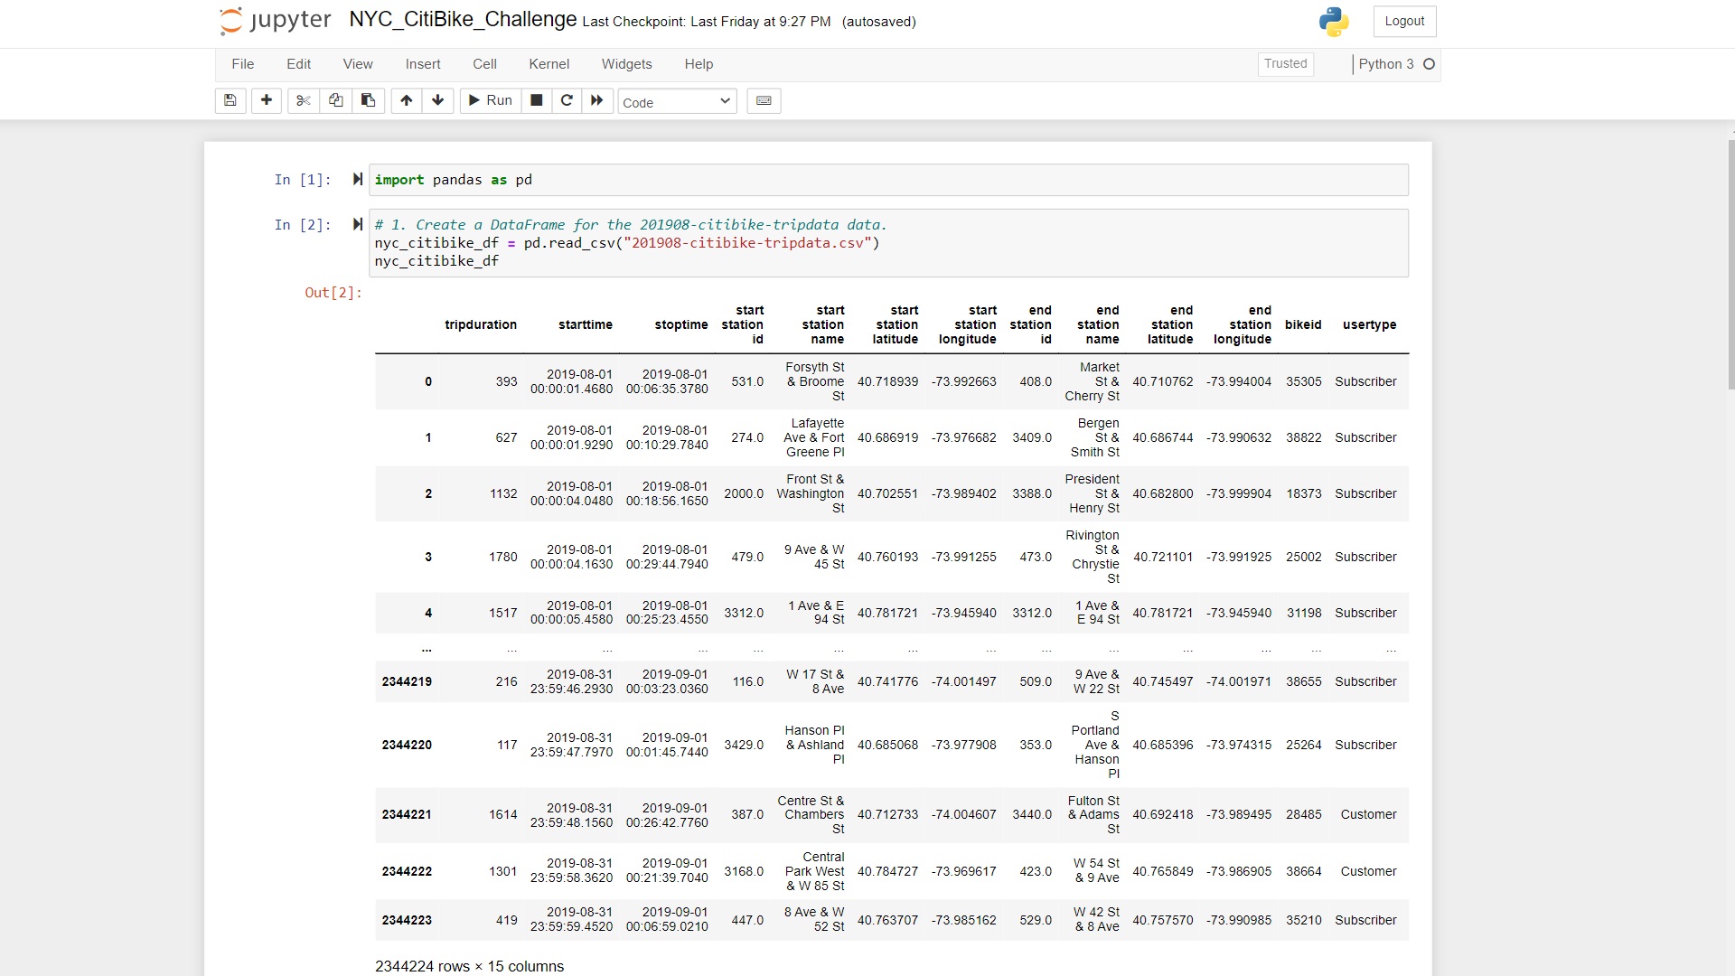The height and width of the screenshot is (976, 1735).
Task: Toggle the Trusted notebook indicator
Action: click(1285, 64)
